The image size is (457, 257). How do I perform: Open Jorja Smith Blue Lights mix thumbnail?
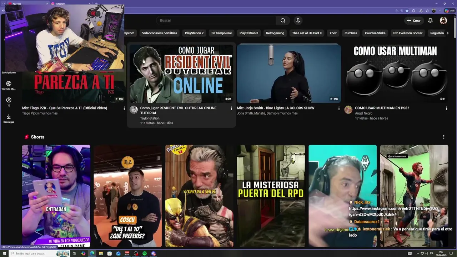click(x=289, y=74)
